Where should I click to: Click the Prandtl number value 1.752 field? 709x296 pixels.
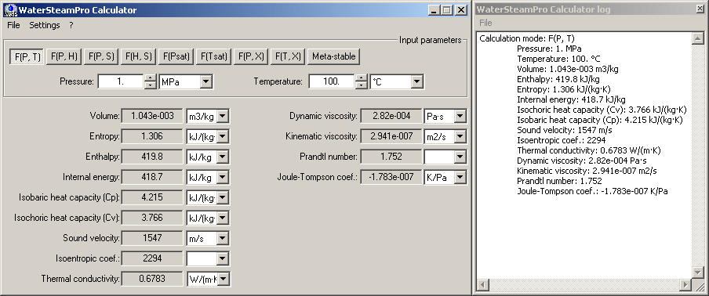[391, 157]
